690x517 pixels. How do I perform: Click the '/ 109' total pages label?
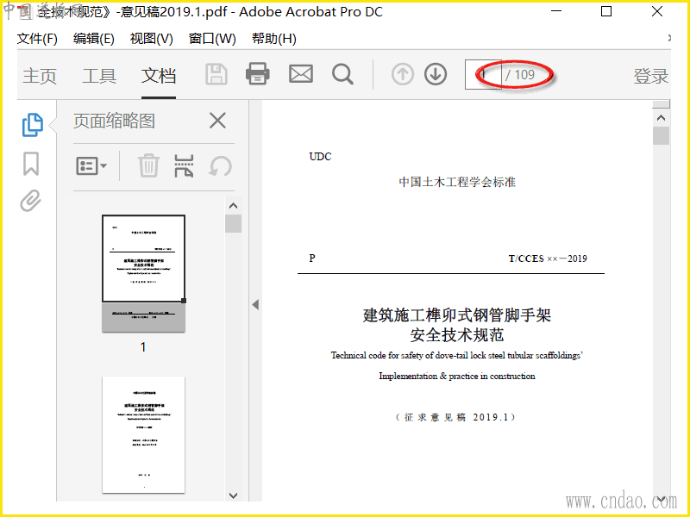click(x=520, y=75)
